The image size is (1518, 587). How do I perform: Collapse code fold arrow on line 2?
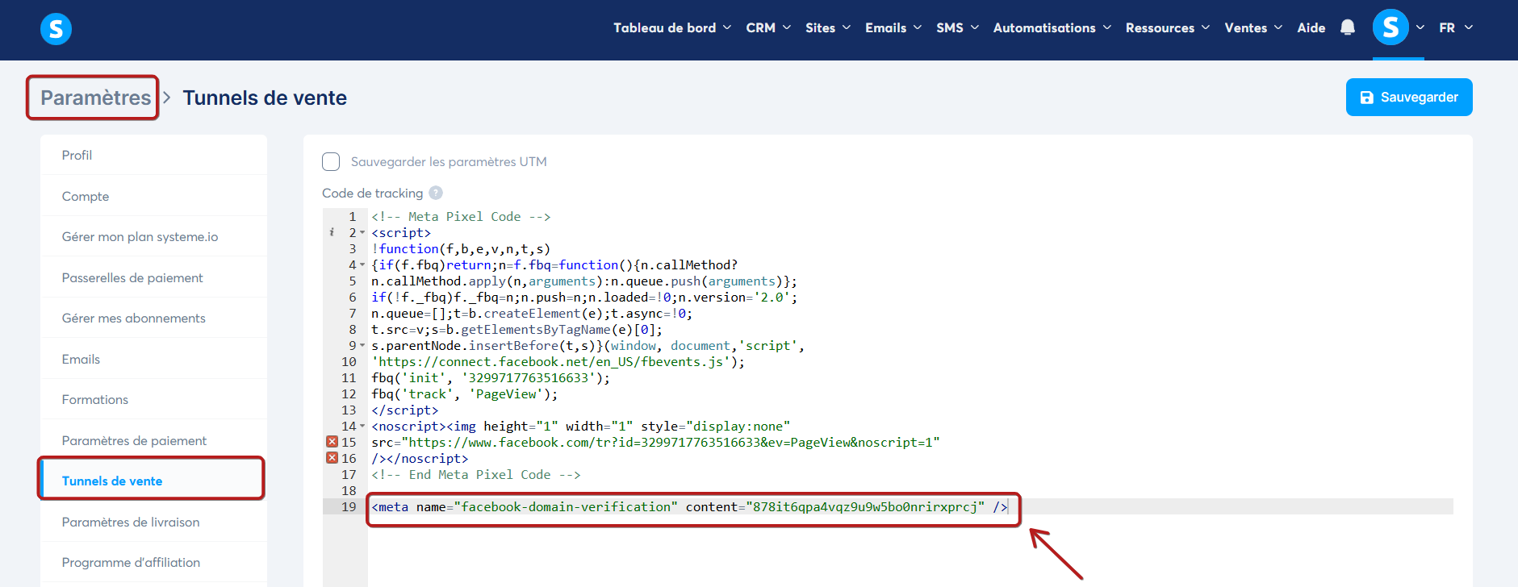362,232
